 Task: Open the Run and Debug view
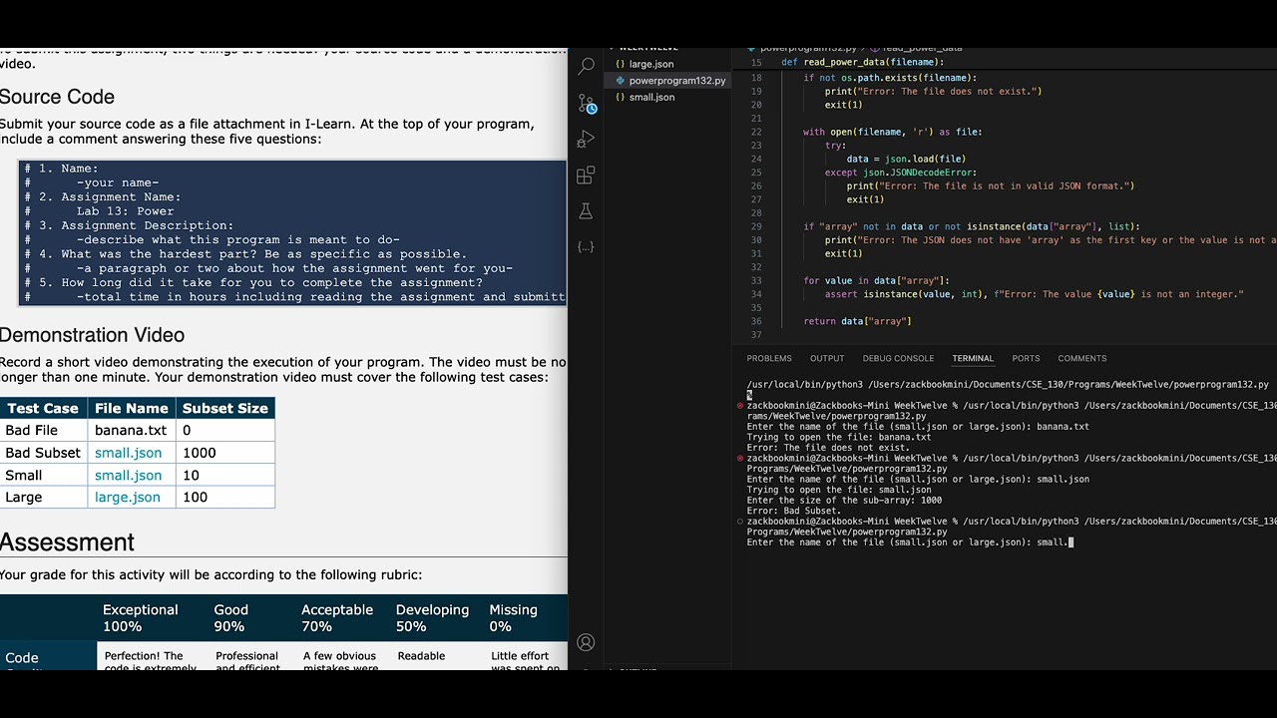[x=586, y=139]
